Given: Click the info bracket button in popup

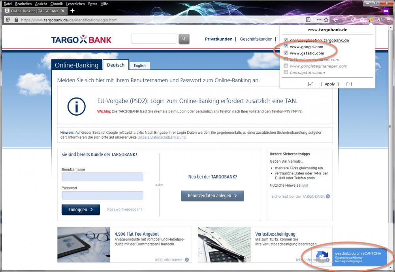Looking at the screenshot, I should coord(349,84).
